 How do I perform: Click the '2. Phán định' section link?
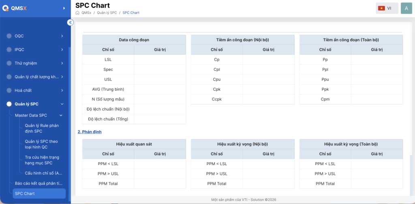click(x=90, y=132)
